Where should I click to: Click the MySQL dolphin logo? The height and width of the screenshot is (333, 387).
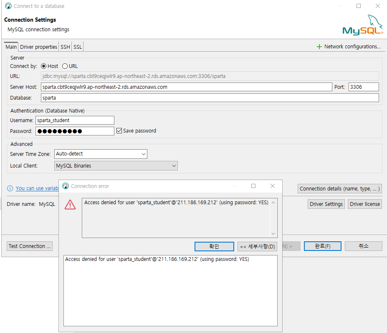click(362, 25)
